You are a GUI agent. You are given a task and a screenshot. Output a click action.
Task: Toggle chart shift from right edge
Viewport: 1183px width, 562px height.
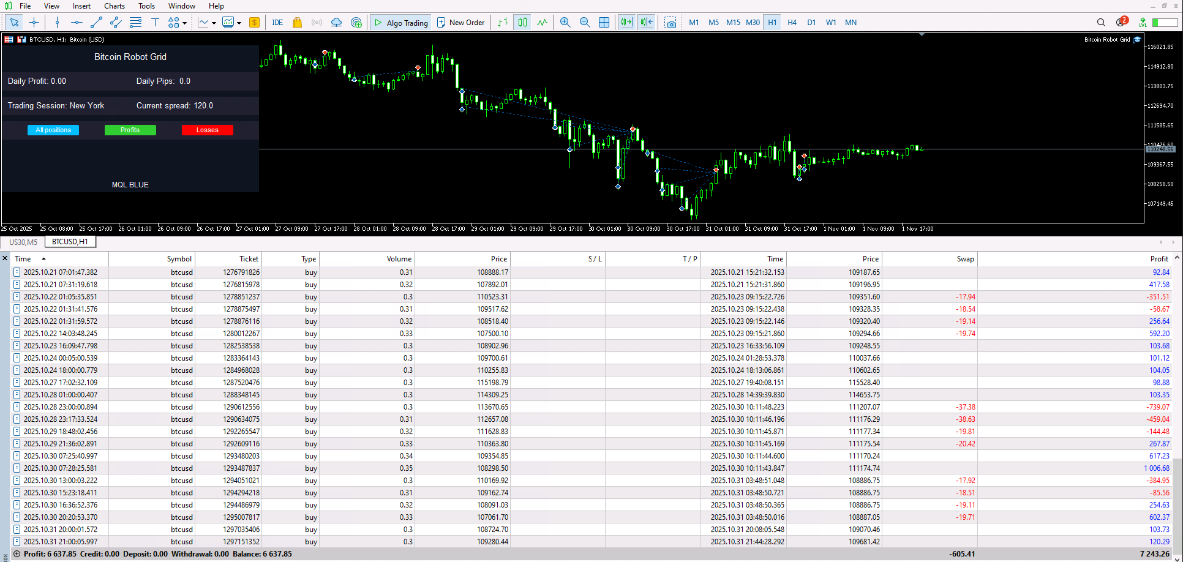[627, 23]
